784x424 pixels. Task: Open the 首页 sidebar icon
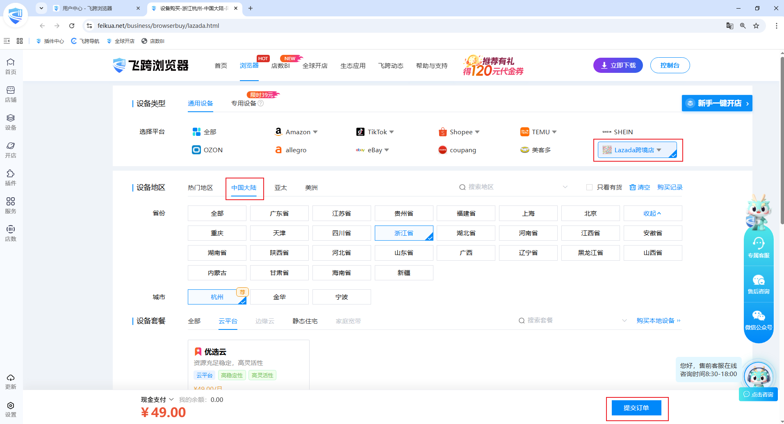11,66
